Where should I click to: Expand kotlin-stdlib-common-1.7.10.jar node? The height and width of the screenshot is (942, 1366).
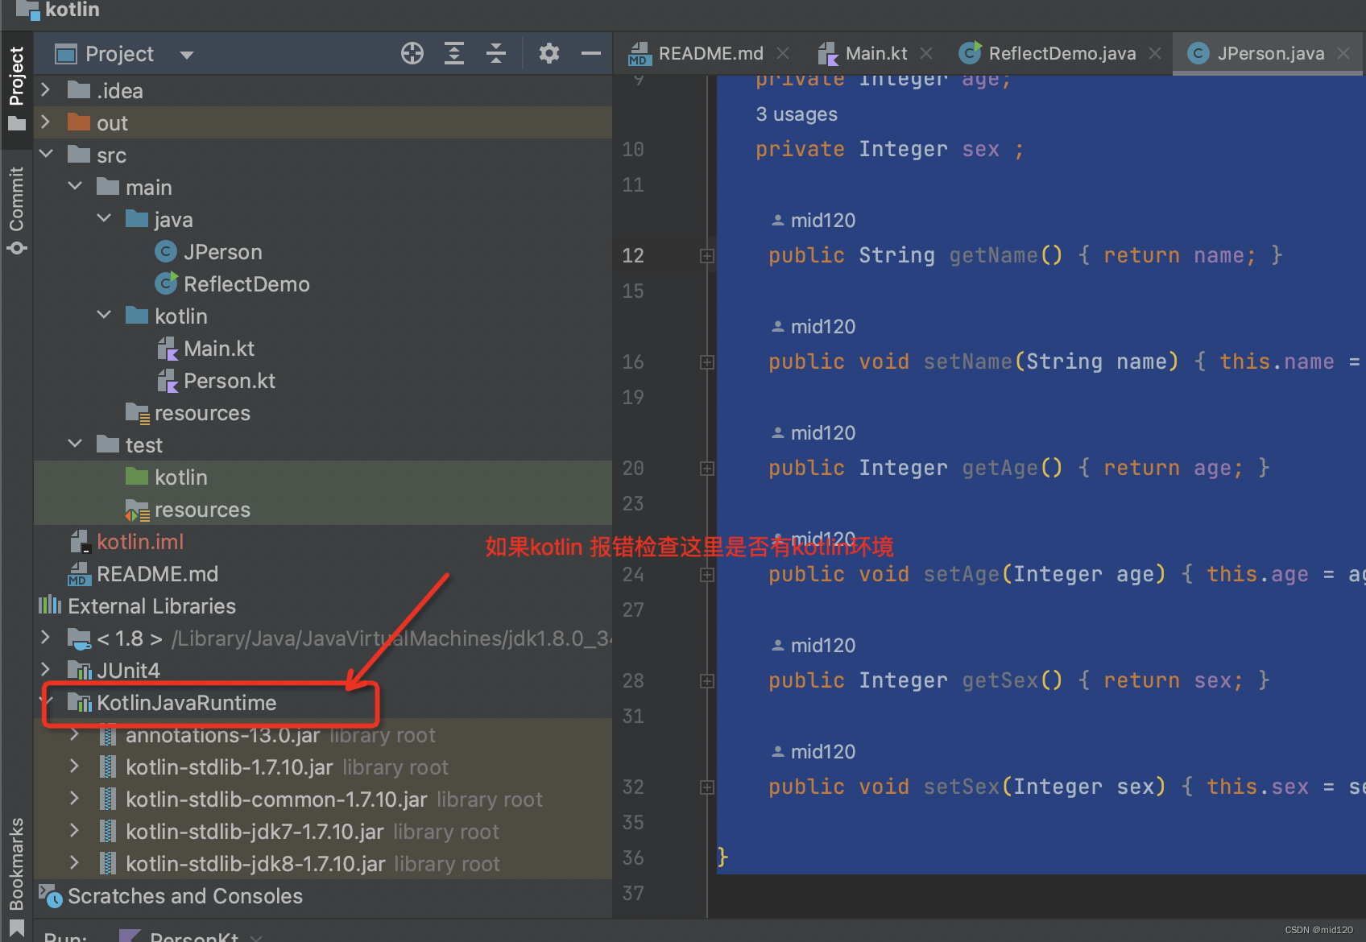[x=75, y=799]
